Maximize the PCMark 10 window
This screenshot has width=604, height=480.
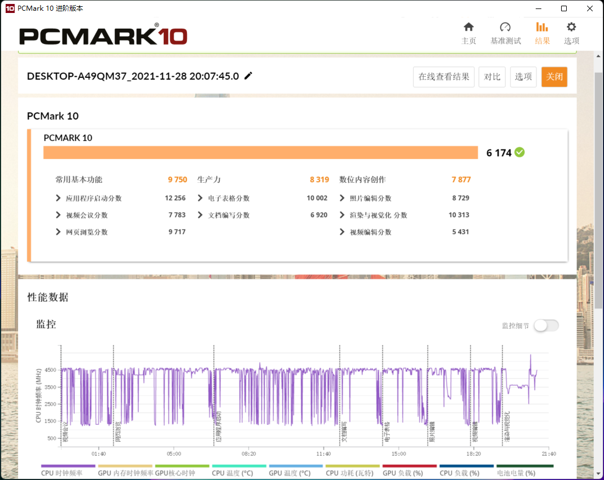563,8
